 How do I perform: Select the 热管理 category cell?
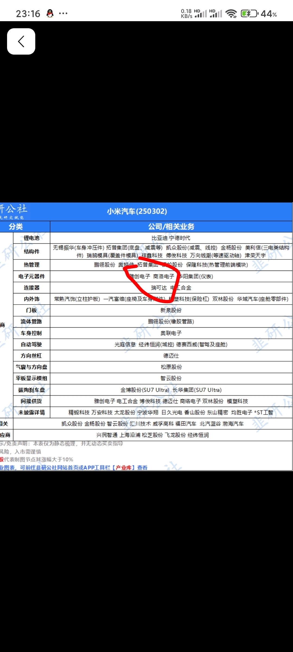click(31, 265)
